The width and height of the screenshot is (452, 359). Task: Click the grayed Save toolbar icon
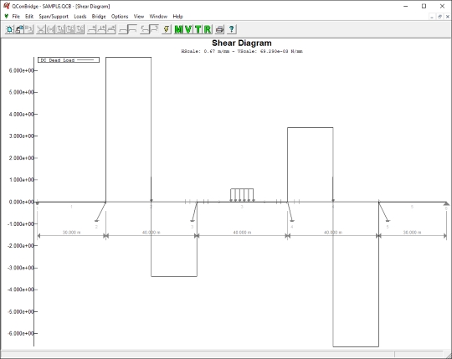click(x=28, y=29)
